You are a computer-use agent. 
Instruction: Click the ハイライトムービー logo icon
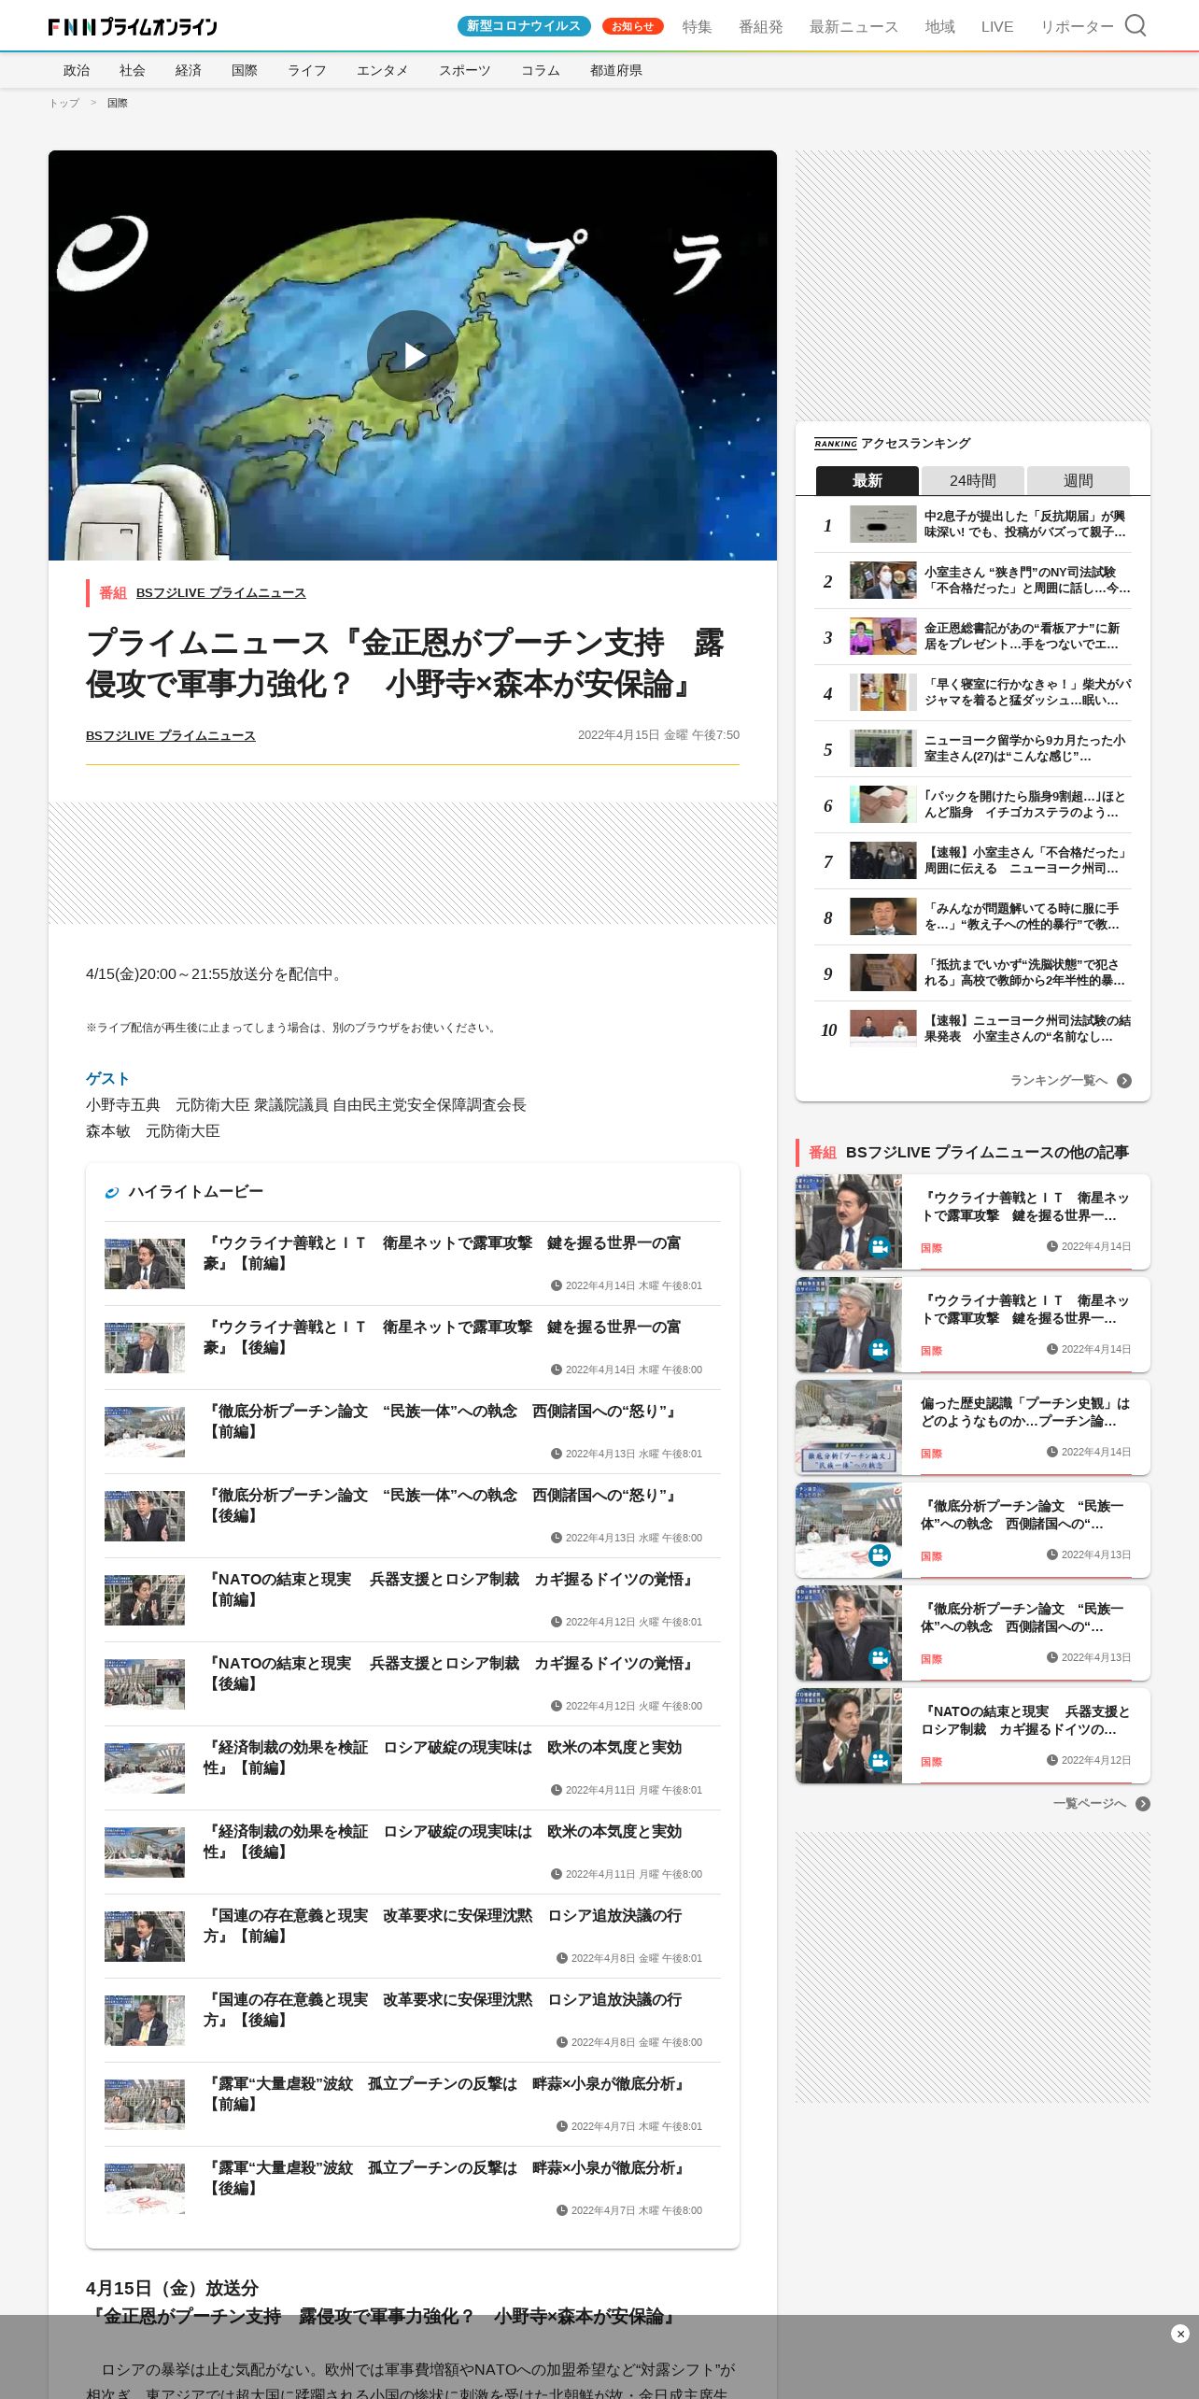tap(112, 1192)
